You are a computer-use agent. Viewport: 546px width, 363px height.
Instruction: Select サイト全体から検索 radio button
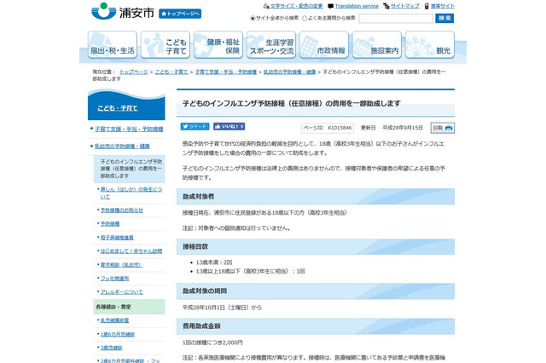pyautogui.click(x=253, y=18)
